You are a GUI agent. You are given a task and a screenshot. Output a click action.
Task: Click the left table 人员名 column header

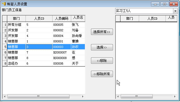click(x=78, y=19)
